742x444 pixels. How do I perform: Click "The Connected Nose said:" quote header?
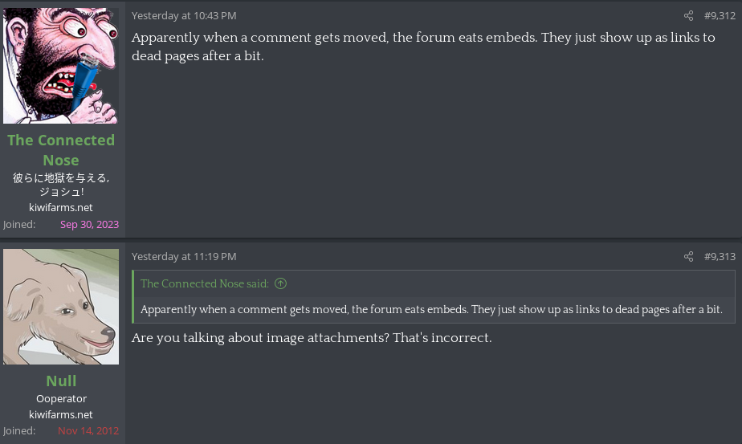coord(205,283)
